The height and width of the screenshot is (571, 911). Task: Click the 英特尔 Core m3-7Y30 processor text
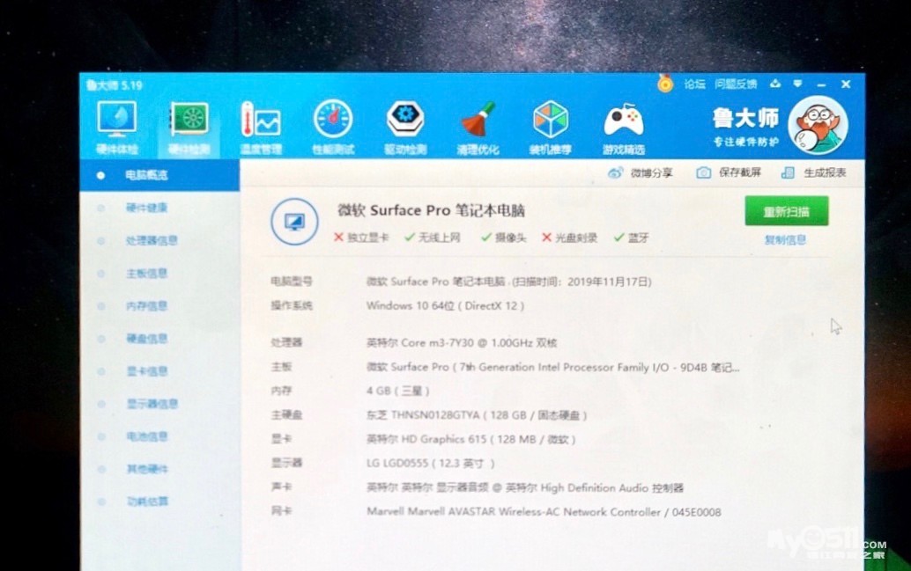pos(462,343)
